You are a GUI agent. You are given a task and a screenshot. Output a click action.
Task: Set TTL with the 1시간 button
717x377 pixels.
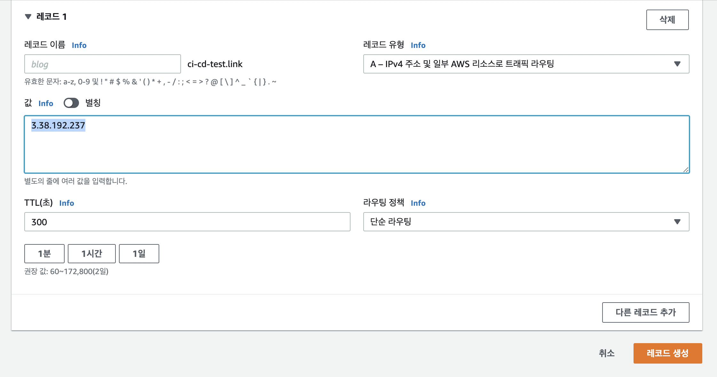point(91,254)
